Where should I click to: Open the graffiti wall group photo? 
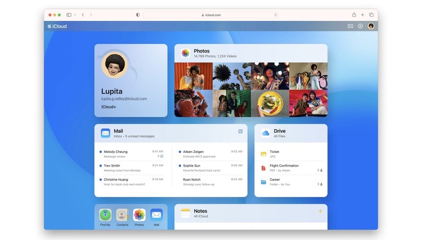pyautogui.click(x=308, y=76)
